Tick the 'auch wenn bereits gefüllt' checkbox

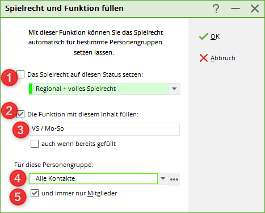tap(35, 144)
